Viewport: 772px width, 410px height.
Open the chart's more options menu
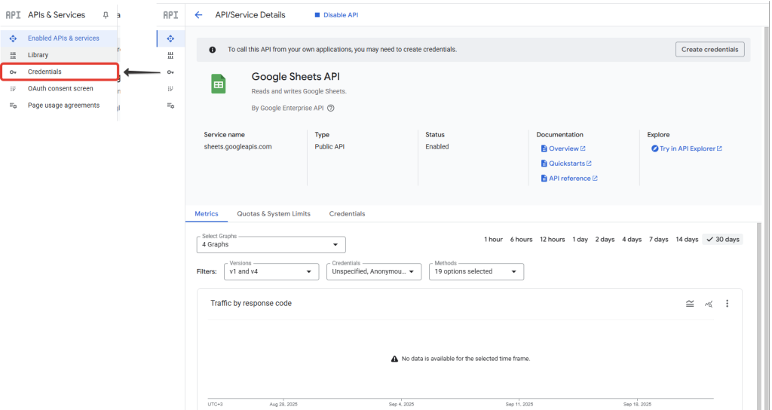click(727, 304)
